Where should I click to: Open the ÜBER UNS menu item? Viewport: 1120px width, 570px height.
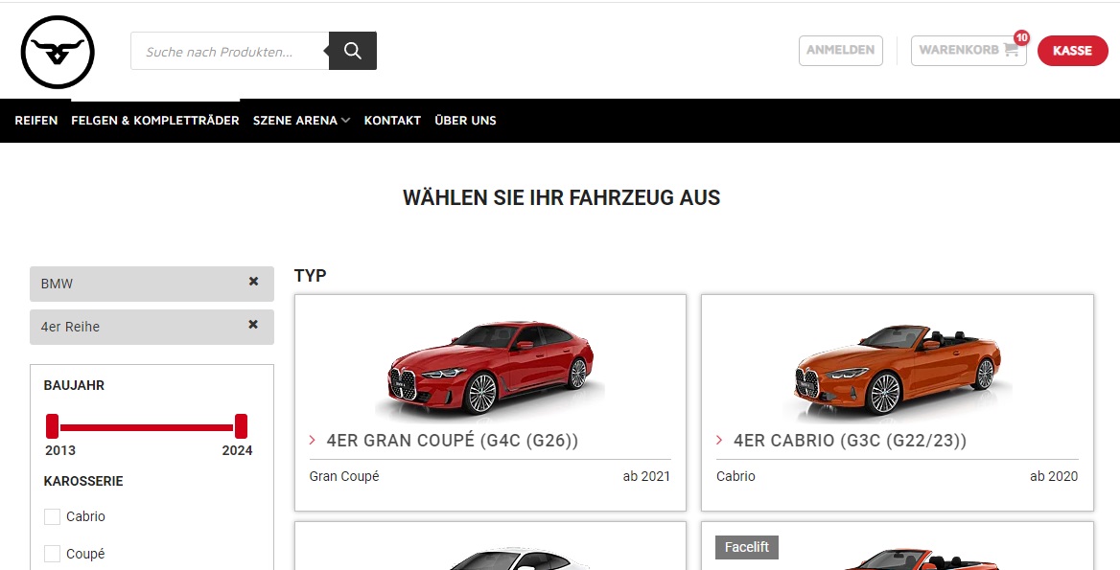pos(466,121)
